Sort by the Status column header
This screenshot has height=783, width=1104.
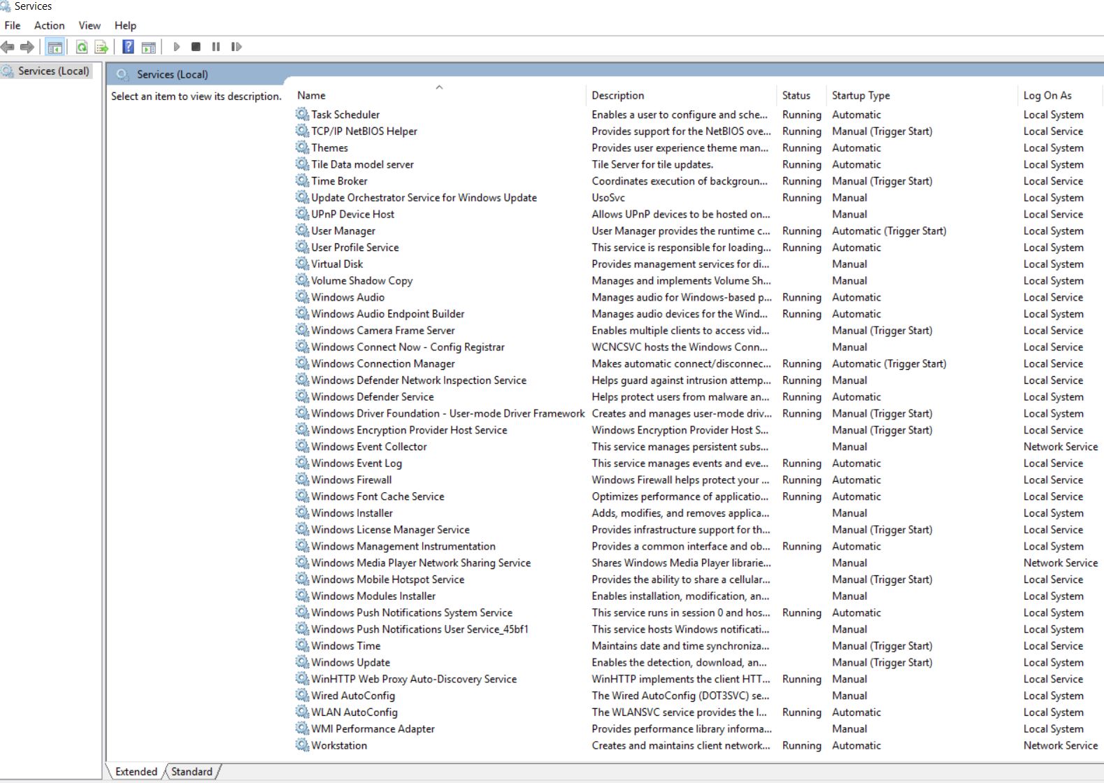801,95
